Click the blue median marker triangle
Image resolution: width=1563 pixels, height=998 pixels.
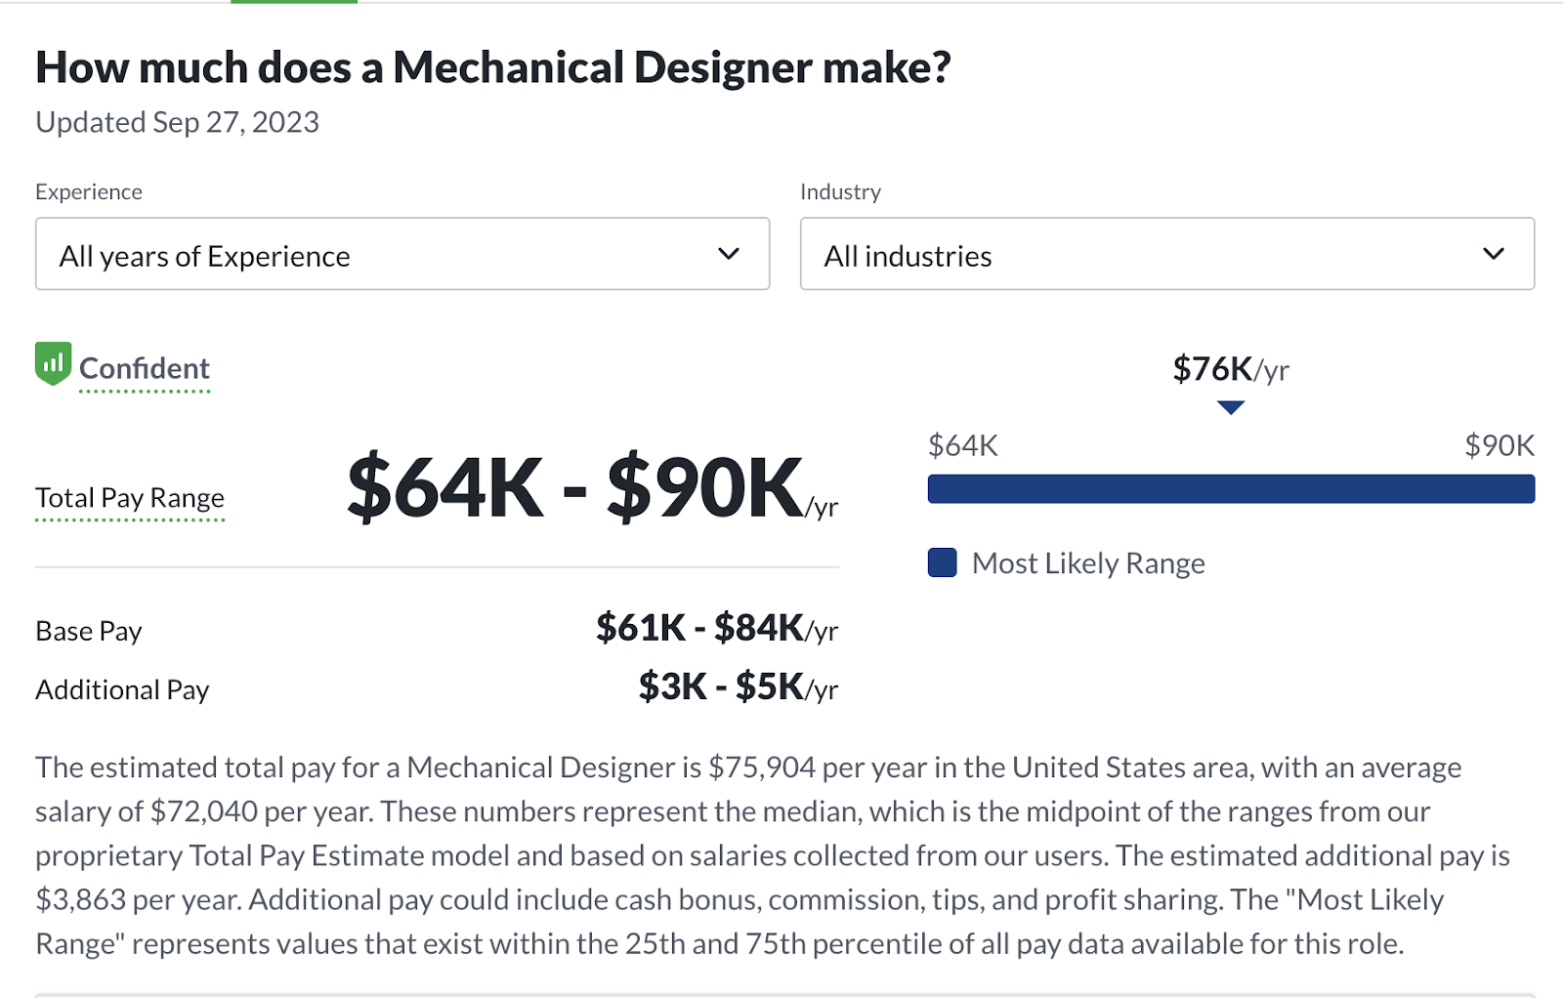click(1231, 407)
